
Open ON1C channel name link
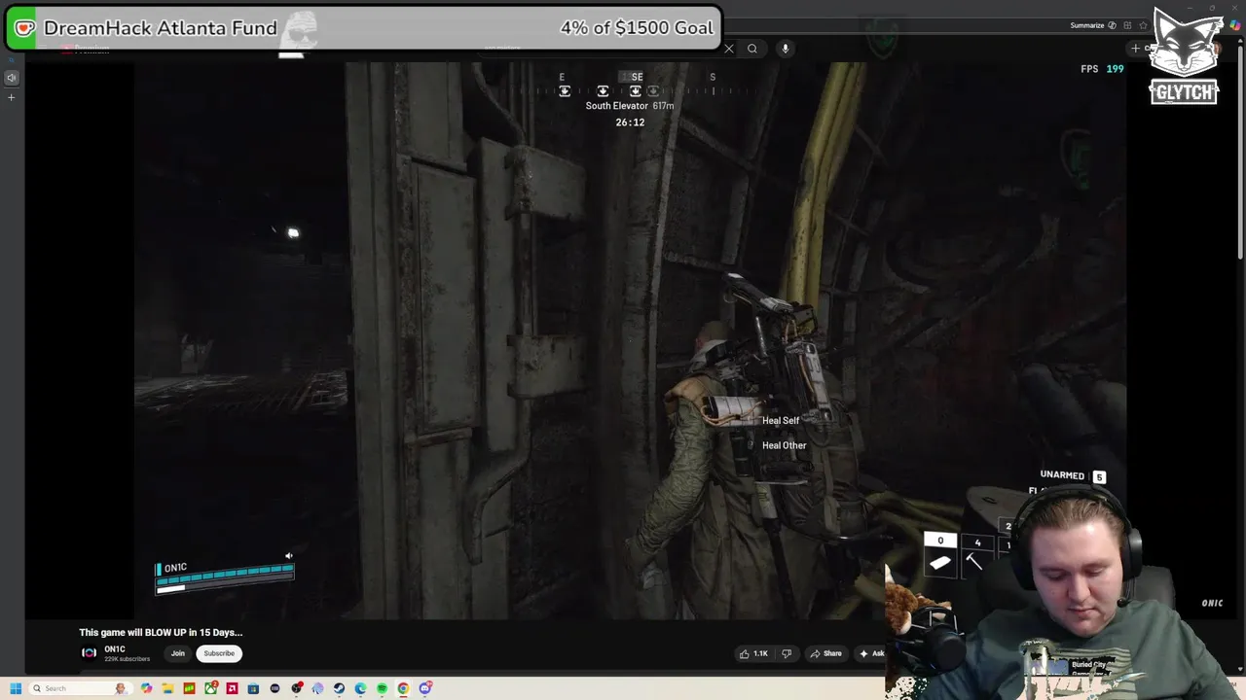pyautogui.click(x=115, y=649)
